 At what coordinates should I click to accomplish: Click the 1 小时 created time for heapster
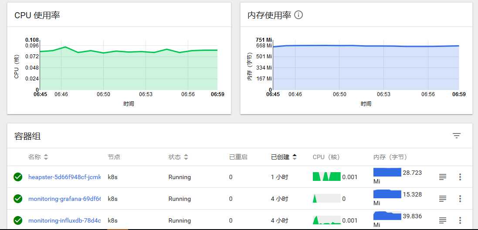(279, 177)
